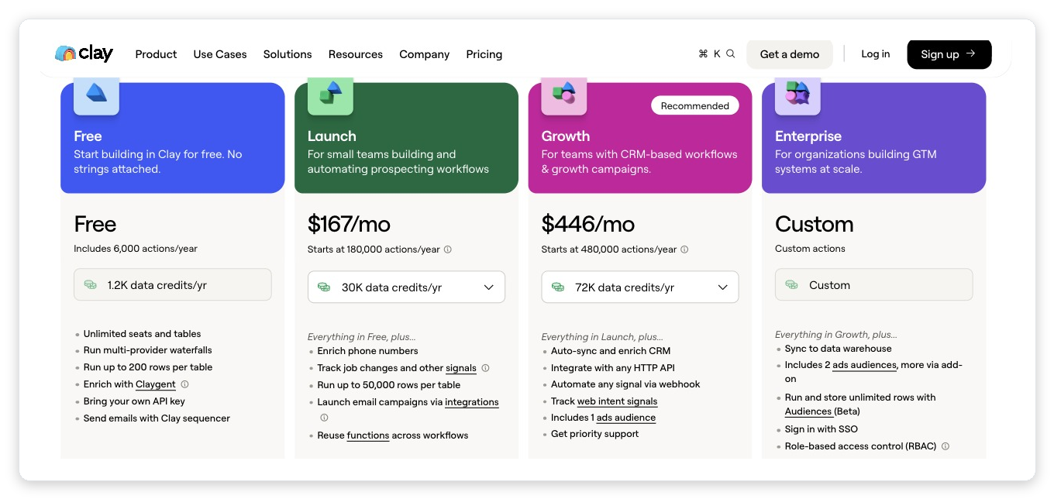Click 'Run up to 200 rows per table'

[x=148, y=367]
